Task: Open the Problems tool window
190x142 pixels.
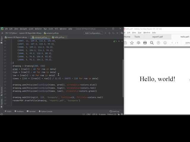Action: pyautogui.click(x=19, y=111)
